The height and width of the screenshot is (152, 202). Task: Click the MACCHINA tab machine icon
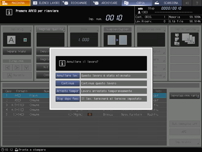coord(5,3)
